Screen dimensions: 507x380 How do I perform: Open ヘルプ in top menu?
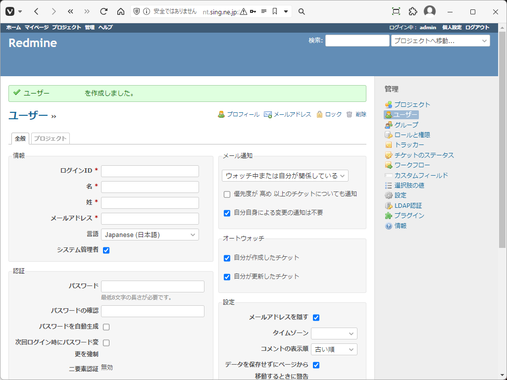[105, 28]
